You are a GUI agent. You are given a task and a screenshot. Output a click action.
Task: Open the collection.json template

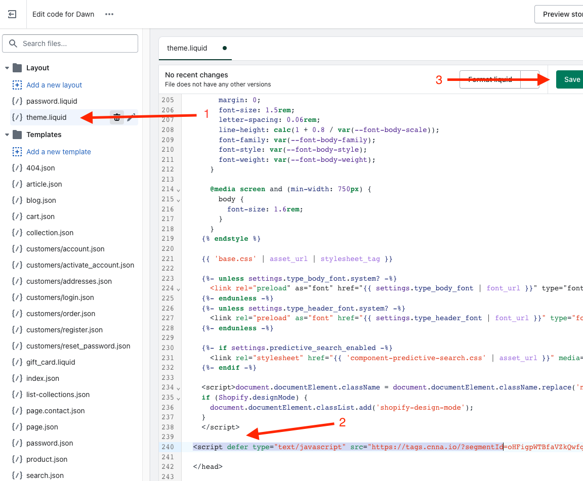tap(50, 233)
